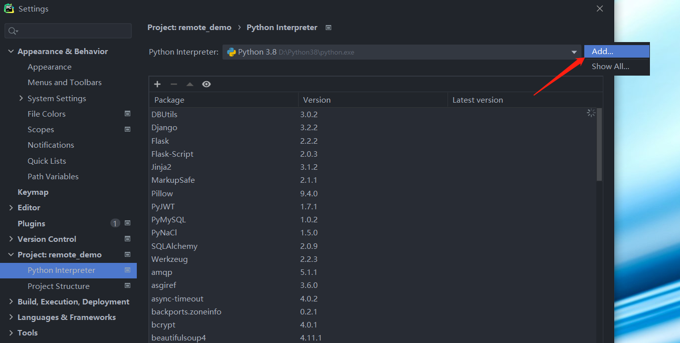680x343 pixels.
Task: Open the Keymap settings page
Action: pyautogui.click(x=33, y=192)
